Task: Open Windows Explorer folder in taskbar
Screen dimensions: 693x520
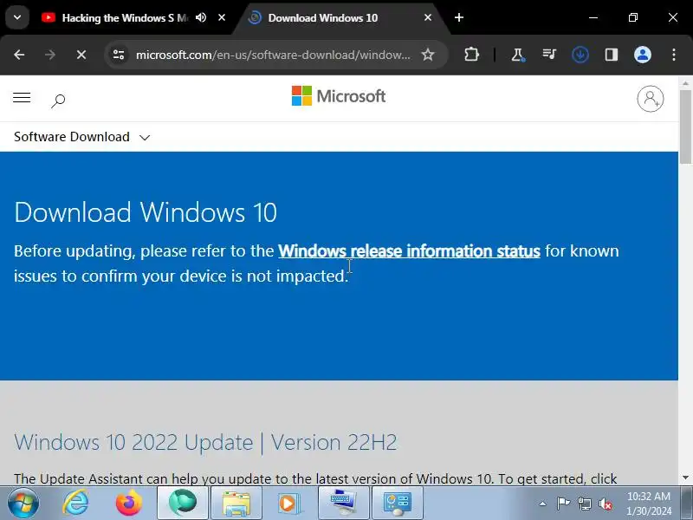Action: (x=236, y=504)
